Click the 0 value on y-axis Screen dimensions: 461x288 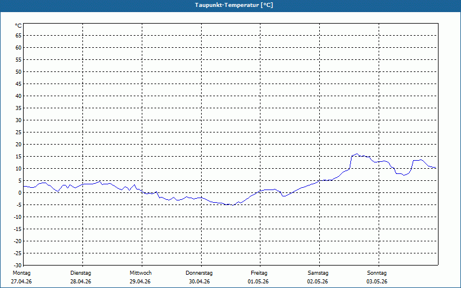20,193
